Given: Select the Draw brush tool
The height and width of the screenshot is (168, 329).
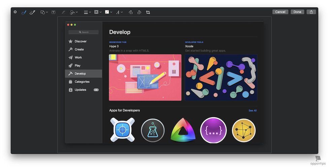Looking at the screenshot, I should pos(32,12).
